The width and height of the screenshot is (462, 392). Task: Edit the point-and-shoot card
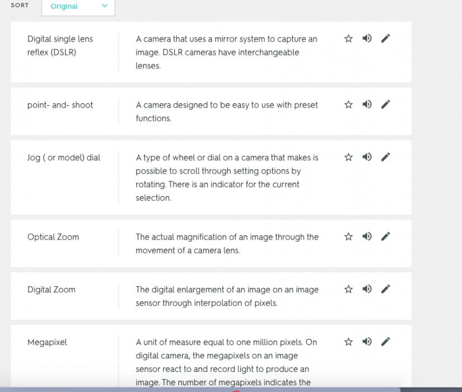pyautogui.click(x=385, y=105)
